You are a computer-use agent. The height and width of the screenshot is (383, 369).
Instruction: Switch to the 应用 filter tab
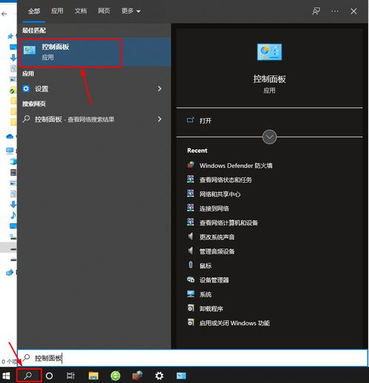pyautogui.click(x=57, y=11)
